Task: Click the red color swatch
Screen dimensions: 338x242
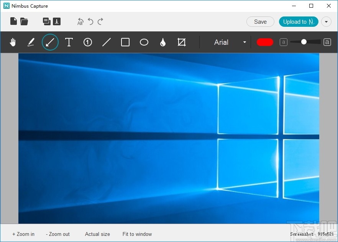Action: click(265, 42)
